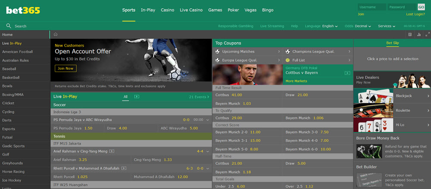Click the expand fullscreen arrows icon

pyautogui.click(x=428, y=35)
